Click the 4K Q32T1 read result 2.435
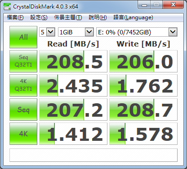 (73, 85)
